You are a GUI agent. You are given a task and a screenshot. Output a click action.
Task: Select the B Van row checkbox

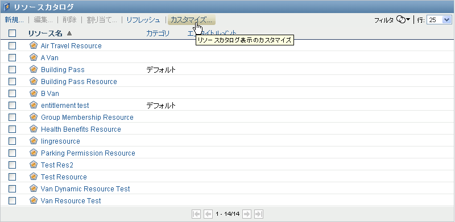pos(12,93)
